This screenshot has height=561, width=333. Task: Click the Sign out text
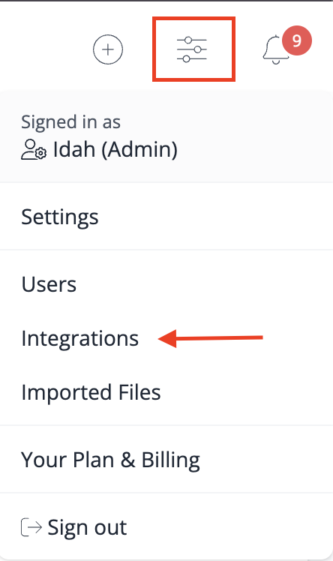[87, 527]
